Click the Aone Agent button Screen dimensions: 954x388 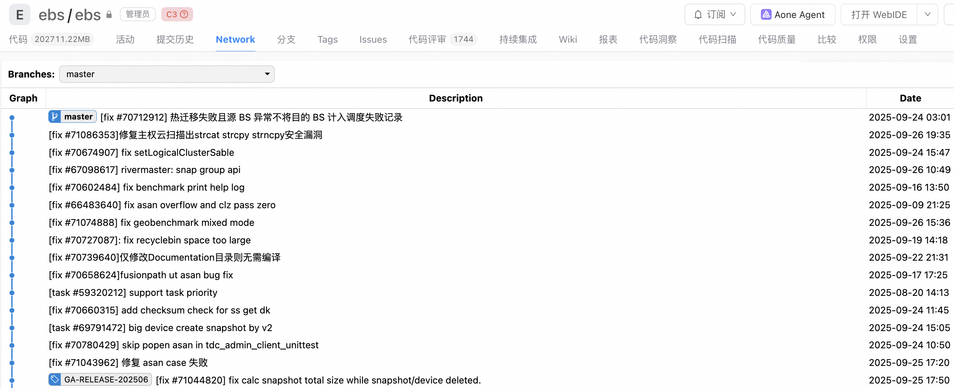[793, 15]
